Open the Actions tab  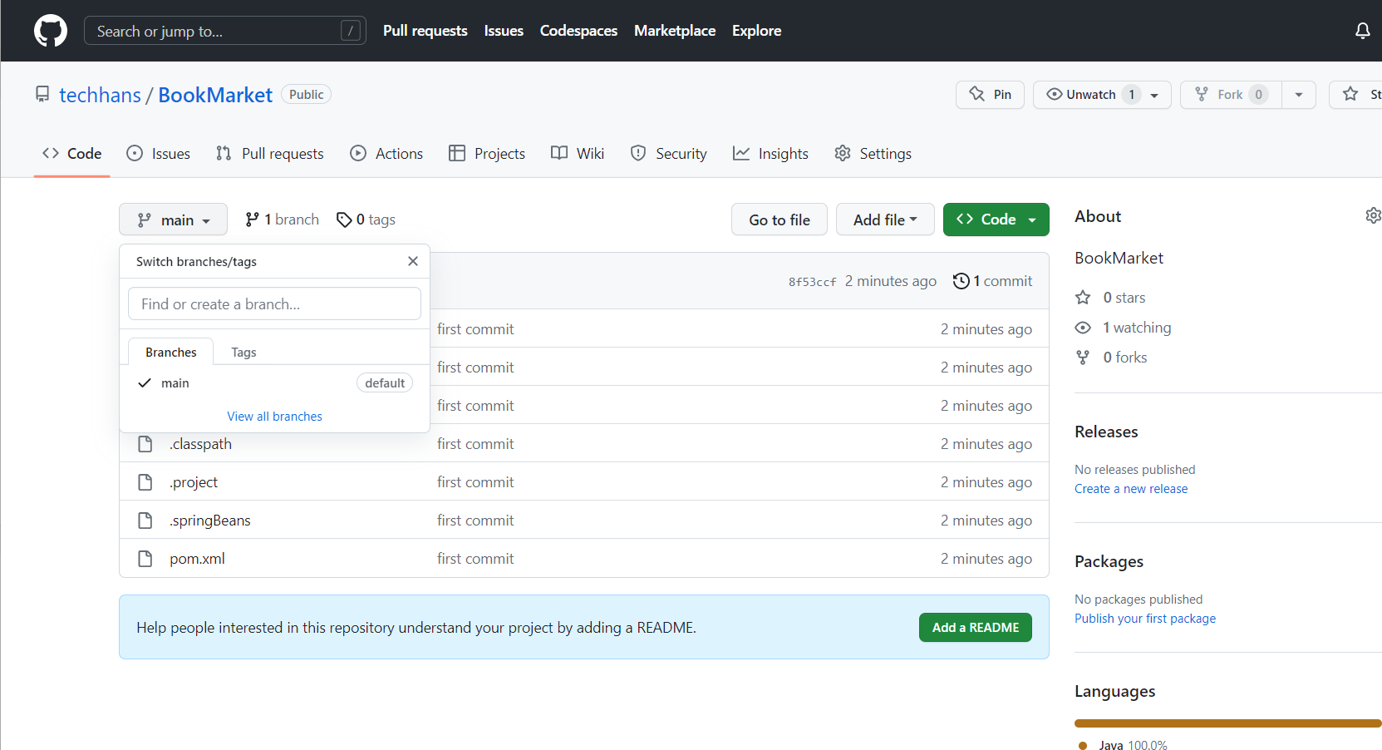coord(386,154)
